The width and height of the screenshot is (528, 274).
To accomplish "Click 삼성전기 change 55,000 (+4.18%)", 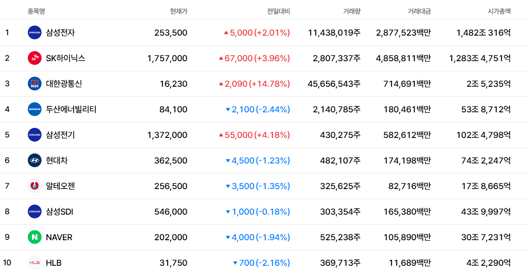I will click(x=254, y=135).
